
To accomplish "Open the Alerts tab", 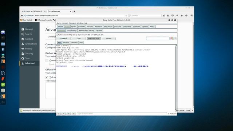I will (152, 27).
